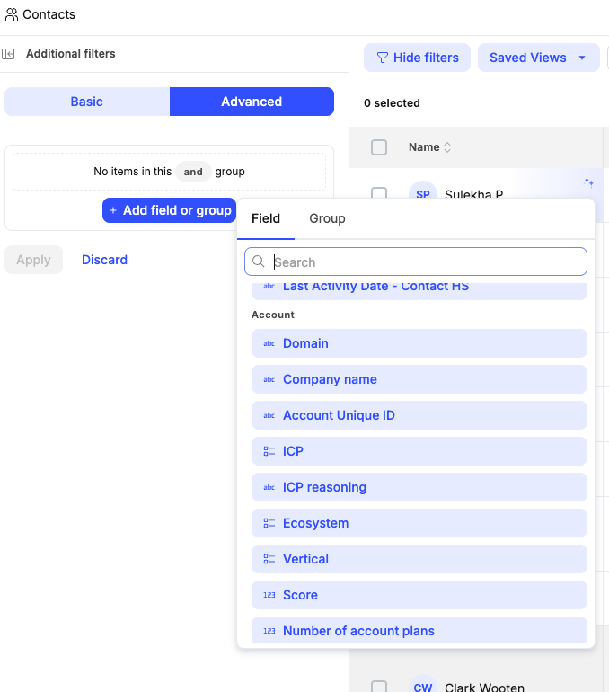The width and height of the screenshot is (609, 692).
Task: Select the Field tab
Action: click(x=266, y=218)
